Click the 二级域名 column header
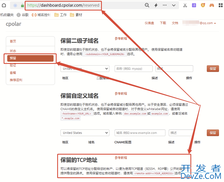The image size is (224, 182). click(x=103, y=78)
